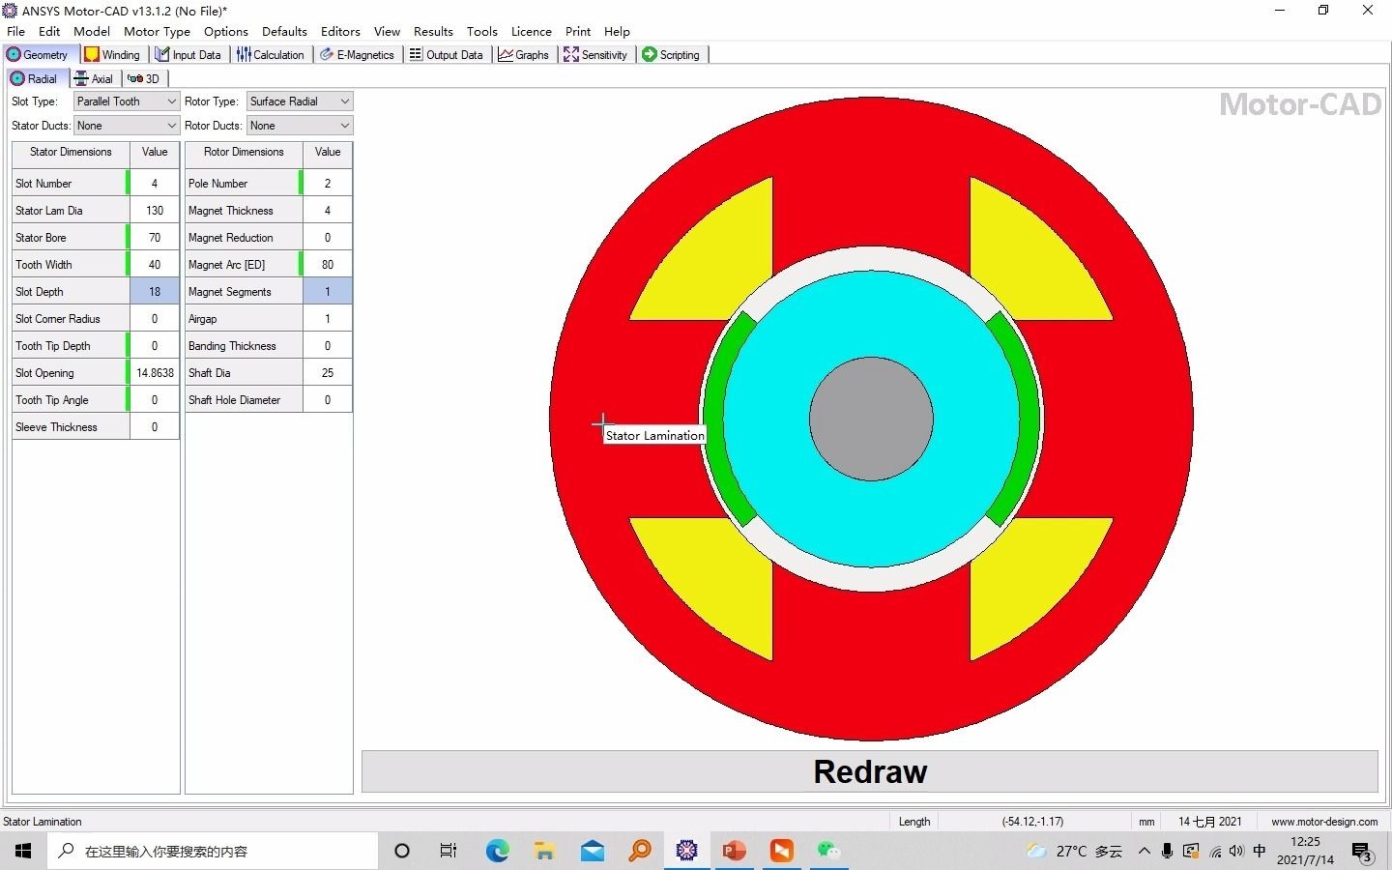Open the Defaults menu
Viewport: 1392px width, 870px height.
284,31
